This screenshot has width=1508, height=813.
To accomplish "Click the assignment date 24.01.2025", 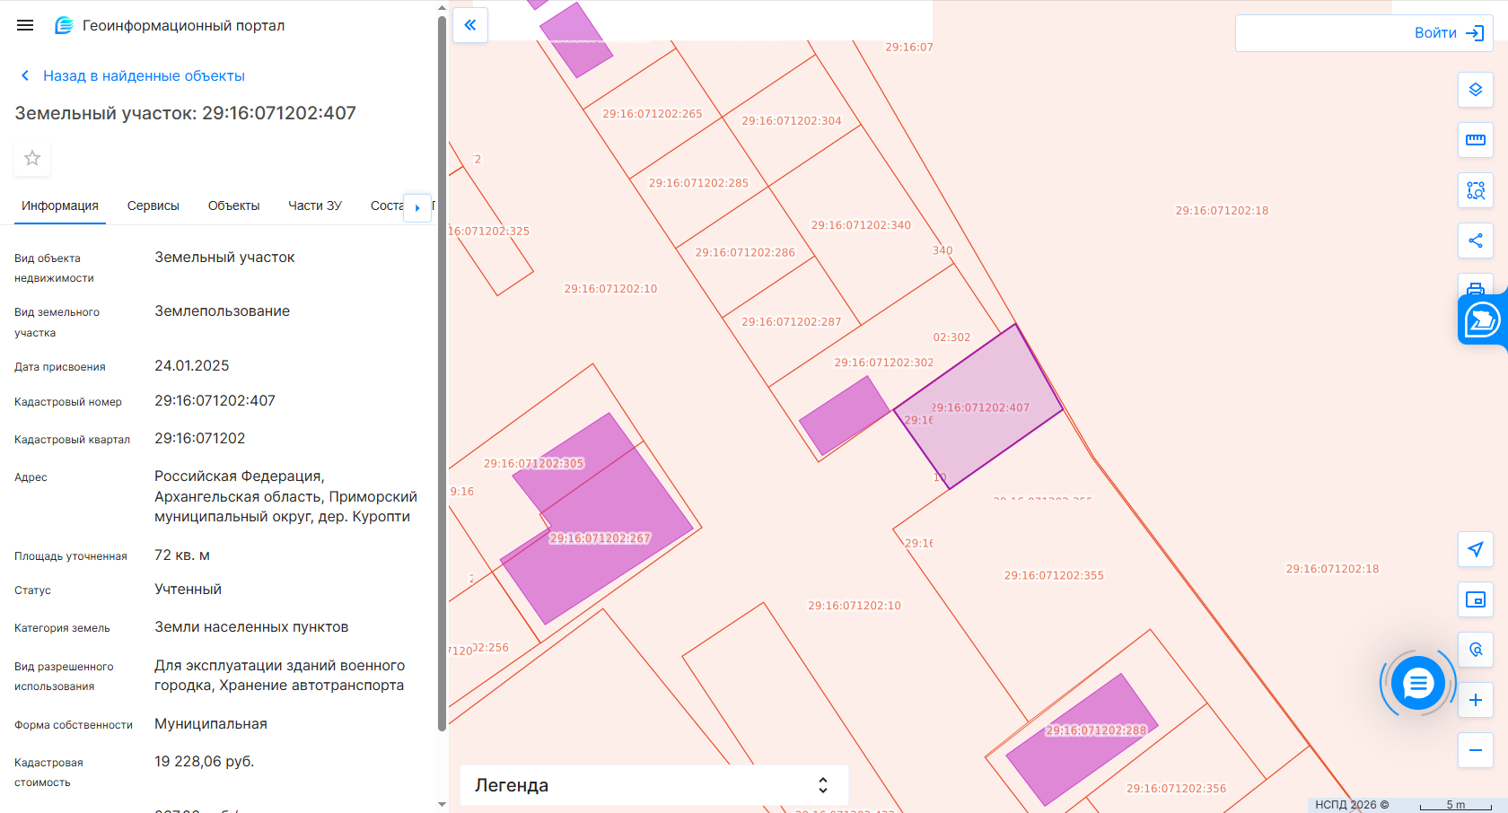I will (192, 366).
